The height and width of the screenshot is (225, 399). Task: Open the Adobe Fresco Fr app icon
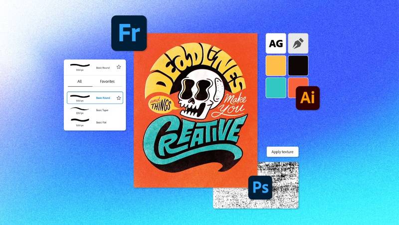129,33
